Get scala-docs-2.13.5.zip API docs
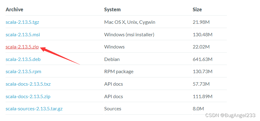260x121 pixels. pos(28,96)
